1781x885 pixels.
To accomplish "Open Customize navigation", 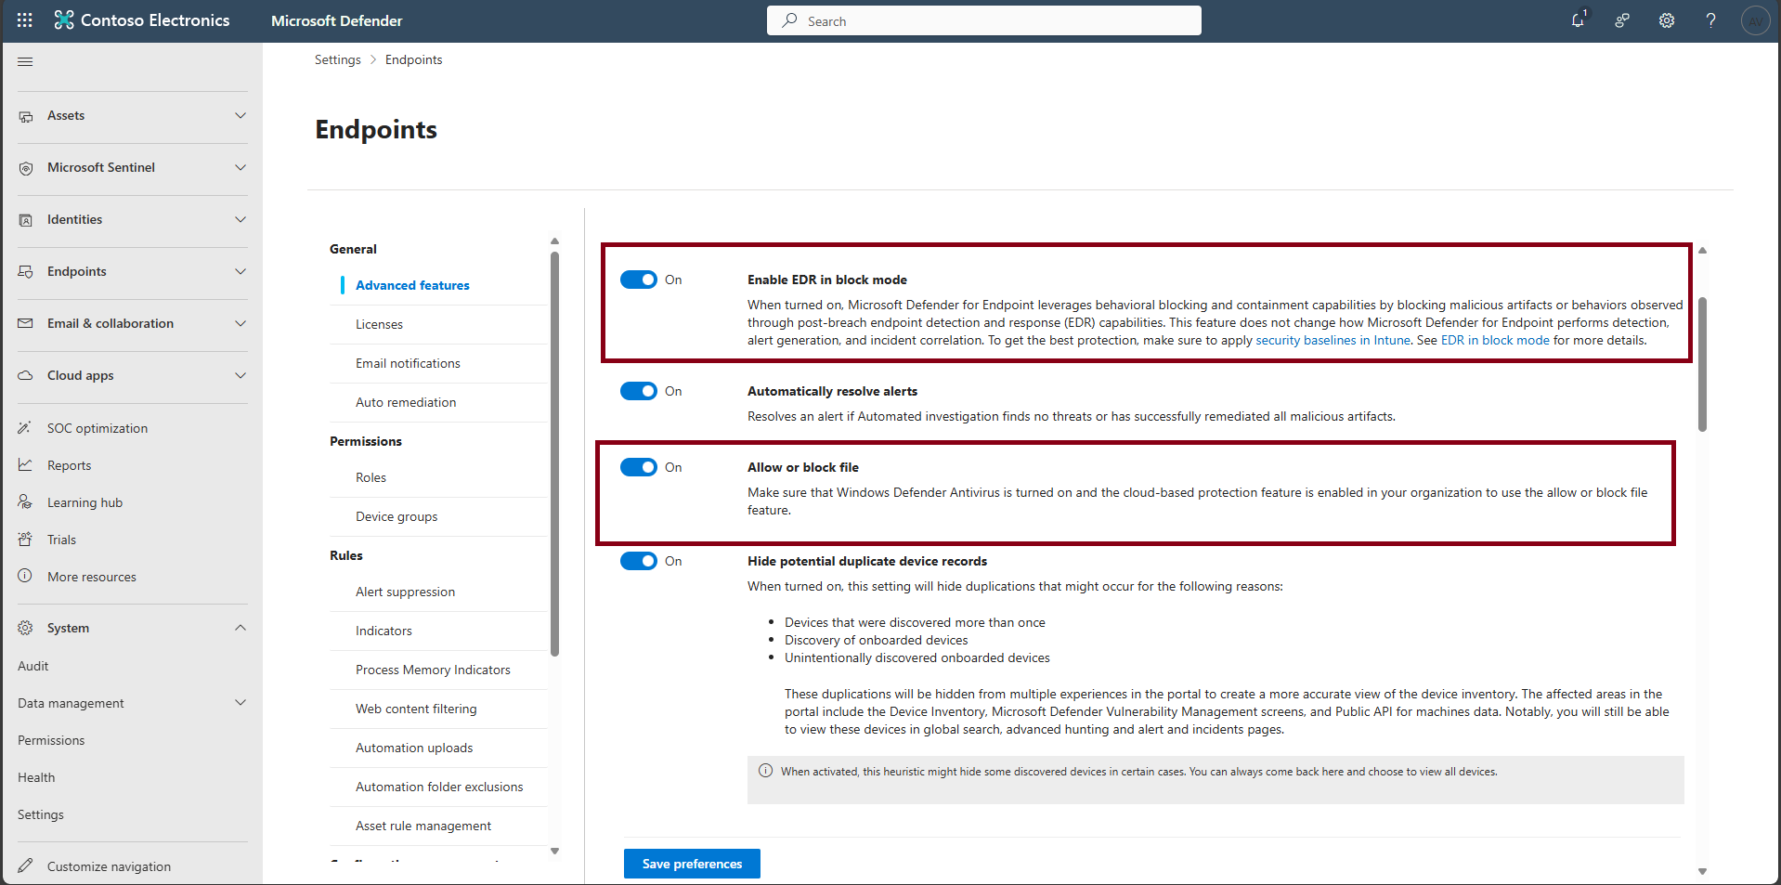I will (109, 866).
